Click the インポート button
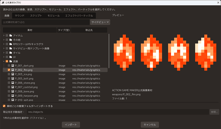Viewport: 221px width, 129px height. [71, 125]
